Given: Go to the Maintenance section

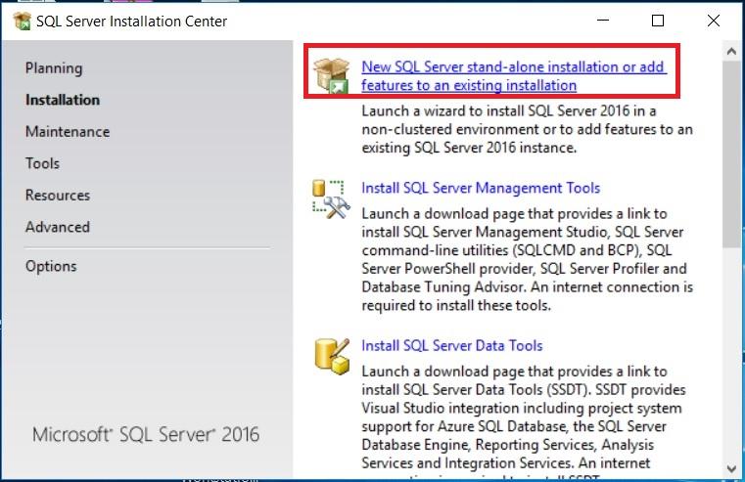Looking at the screenshot, I should (x=68, y=132).
